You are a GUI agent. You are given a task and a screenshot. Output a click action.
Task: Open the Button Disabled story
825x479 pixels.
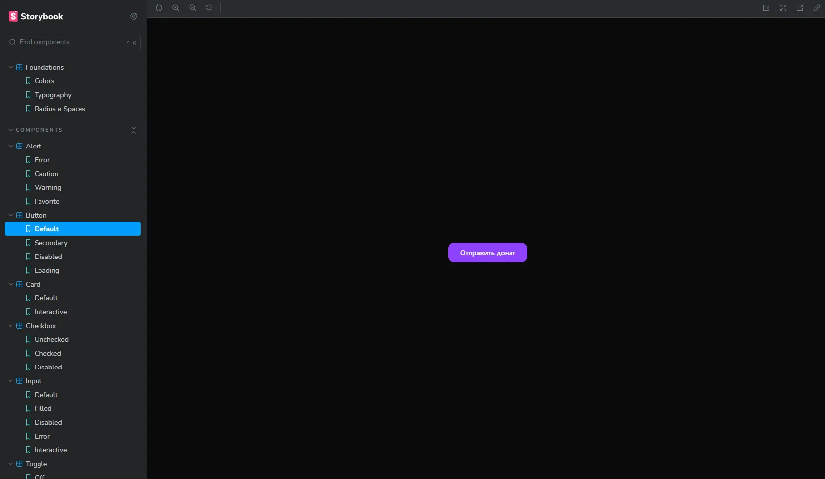[73, 257]
